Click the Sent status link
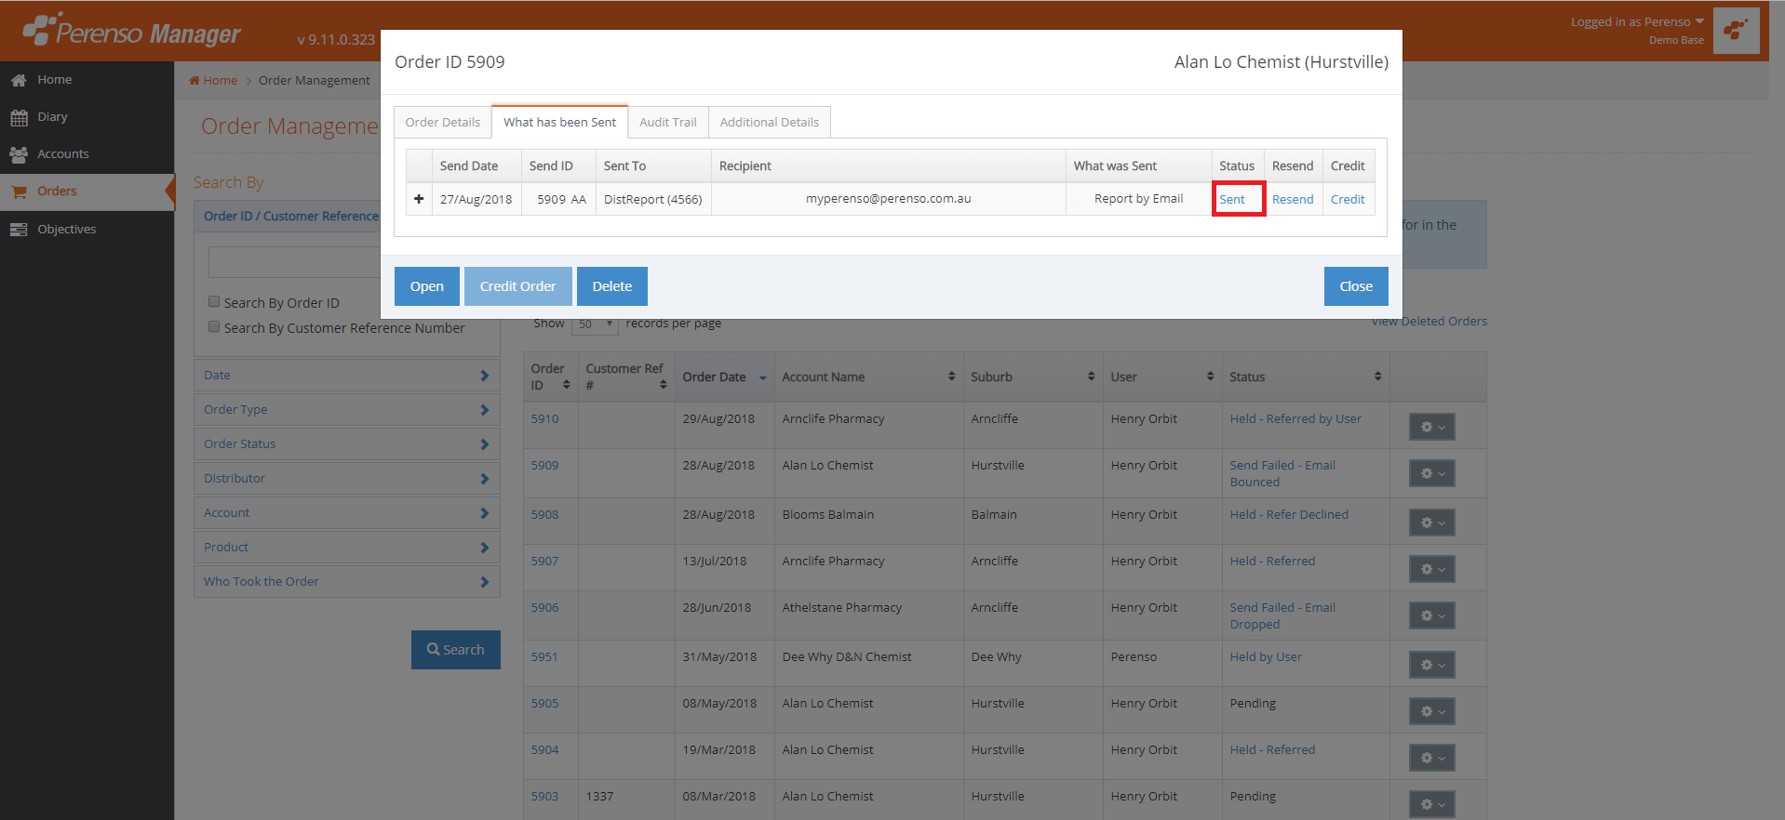 [x=1232, y=200]
